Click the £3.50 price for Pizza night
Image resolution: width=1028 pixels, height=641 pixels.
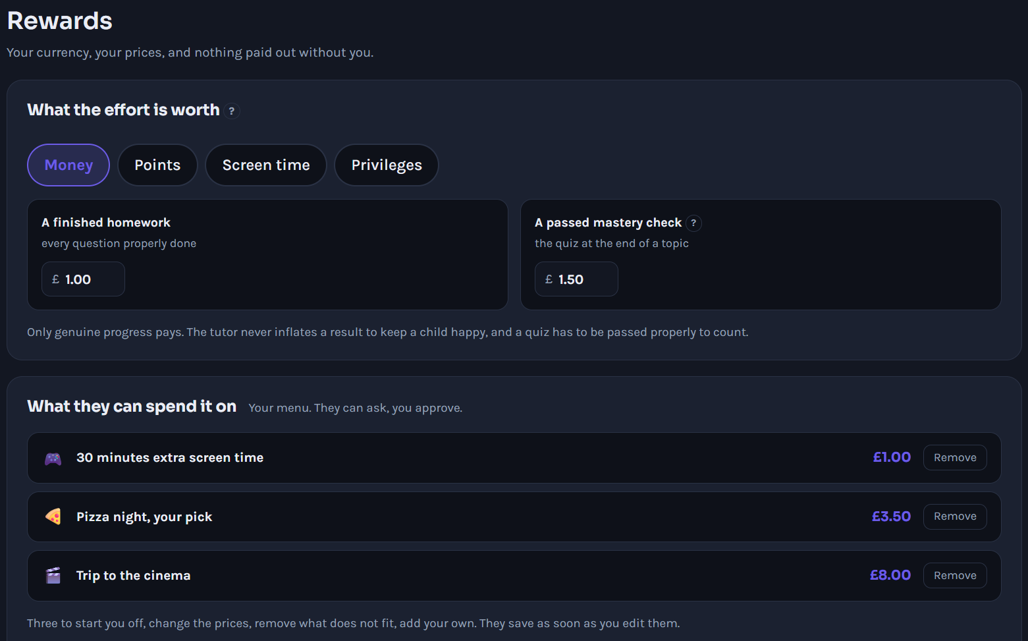point(891,516)
